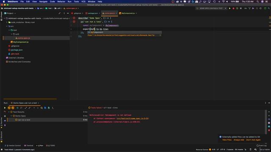Click Always Add in Git notification
Viewport: 271px width, 152px height.
coord(239,140)
